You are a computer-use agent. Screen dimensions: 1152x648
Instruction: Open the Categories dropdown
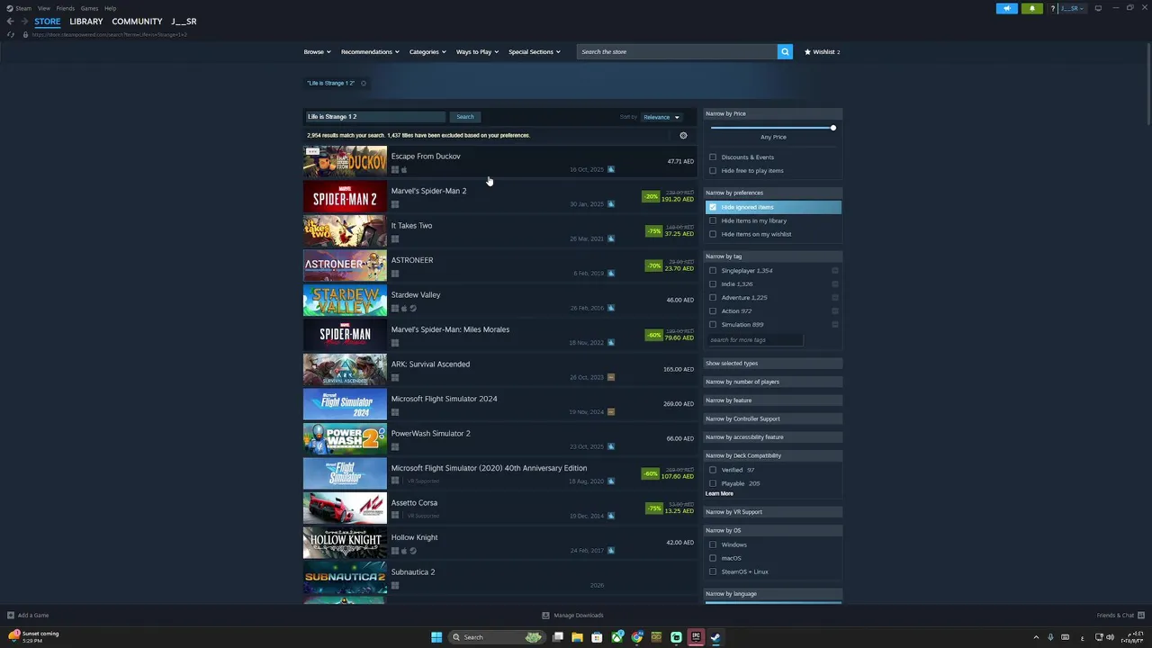click(x=427, y=51)
